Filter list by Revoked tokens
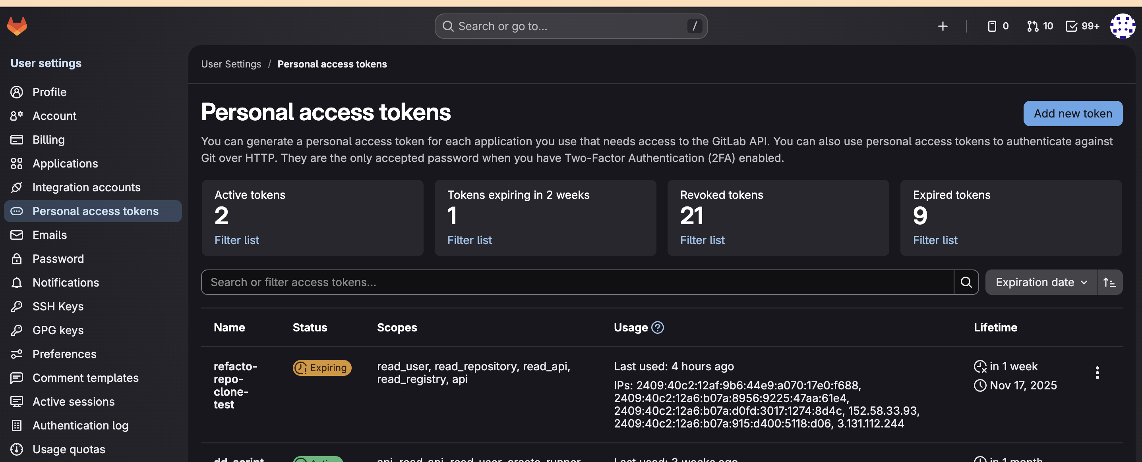Viewport: 1142px width, 462px height. (702, 240)
